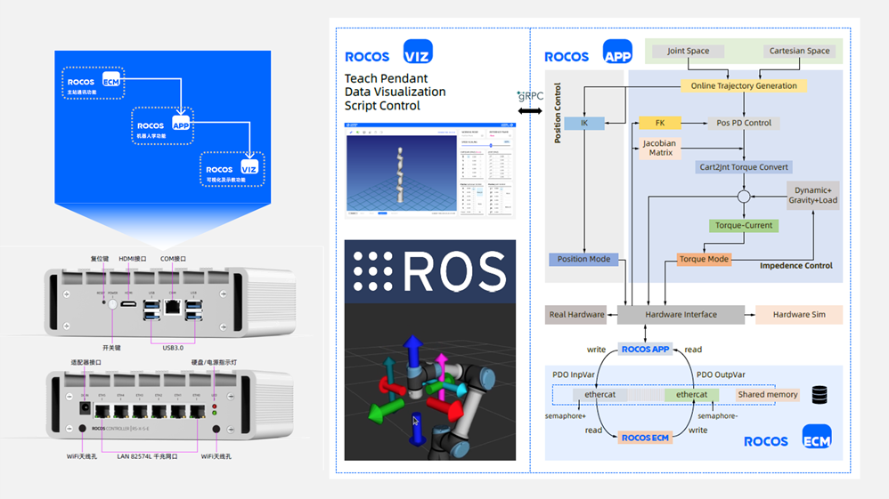The image size is (889, 499).
Task: Click the green ethercat block
Action: (692, 395)
